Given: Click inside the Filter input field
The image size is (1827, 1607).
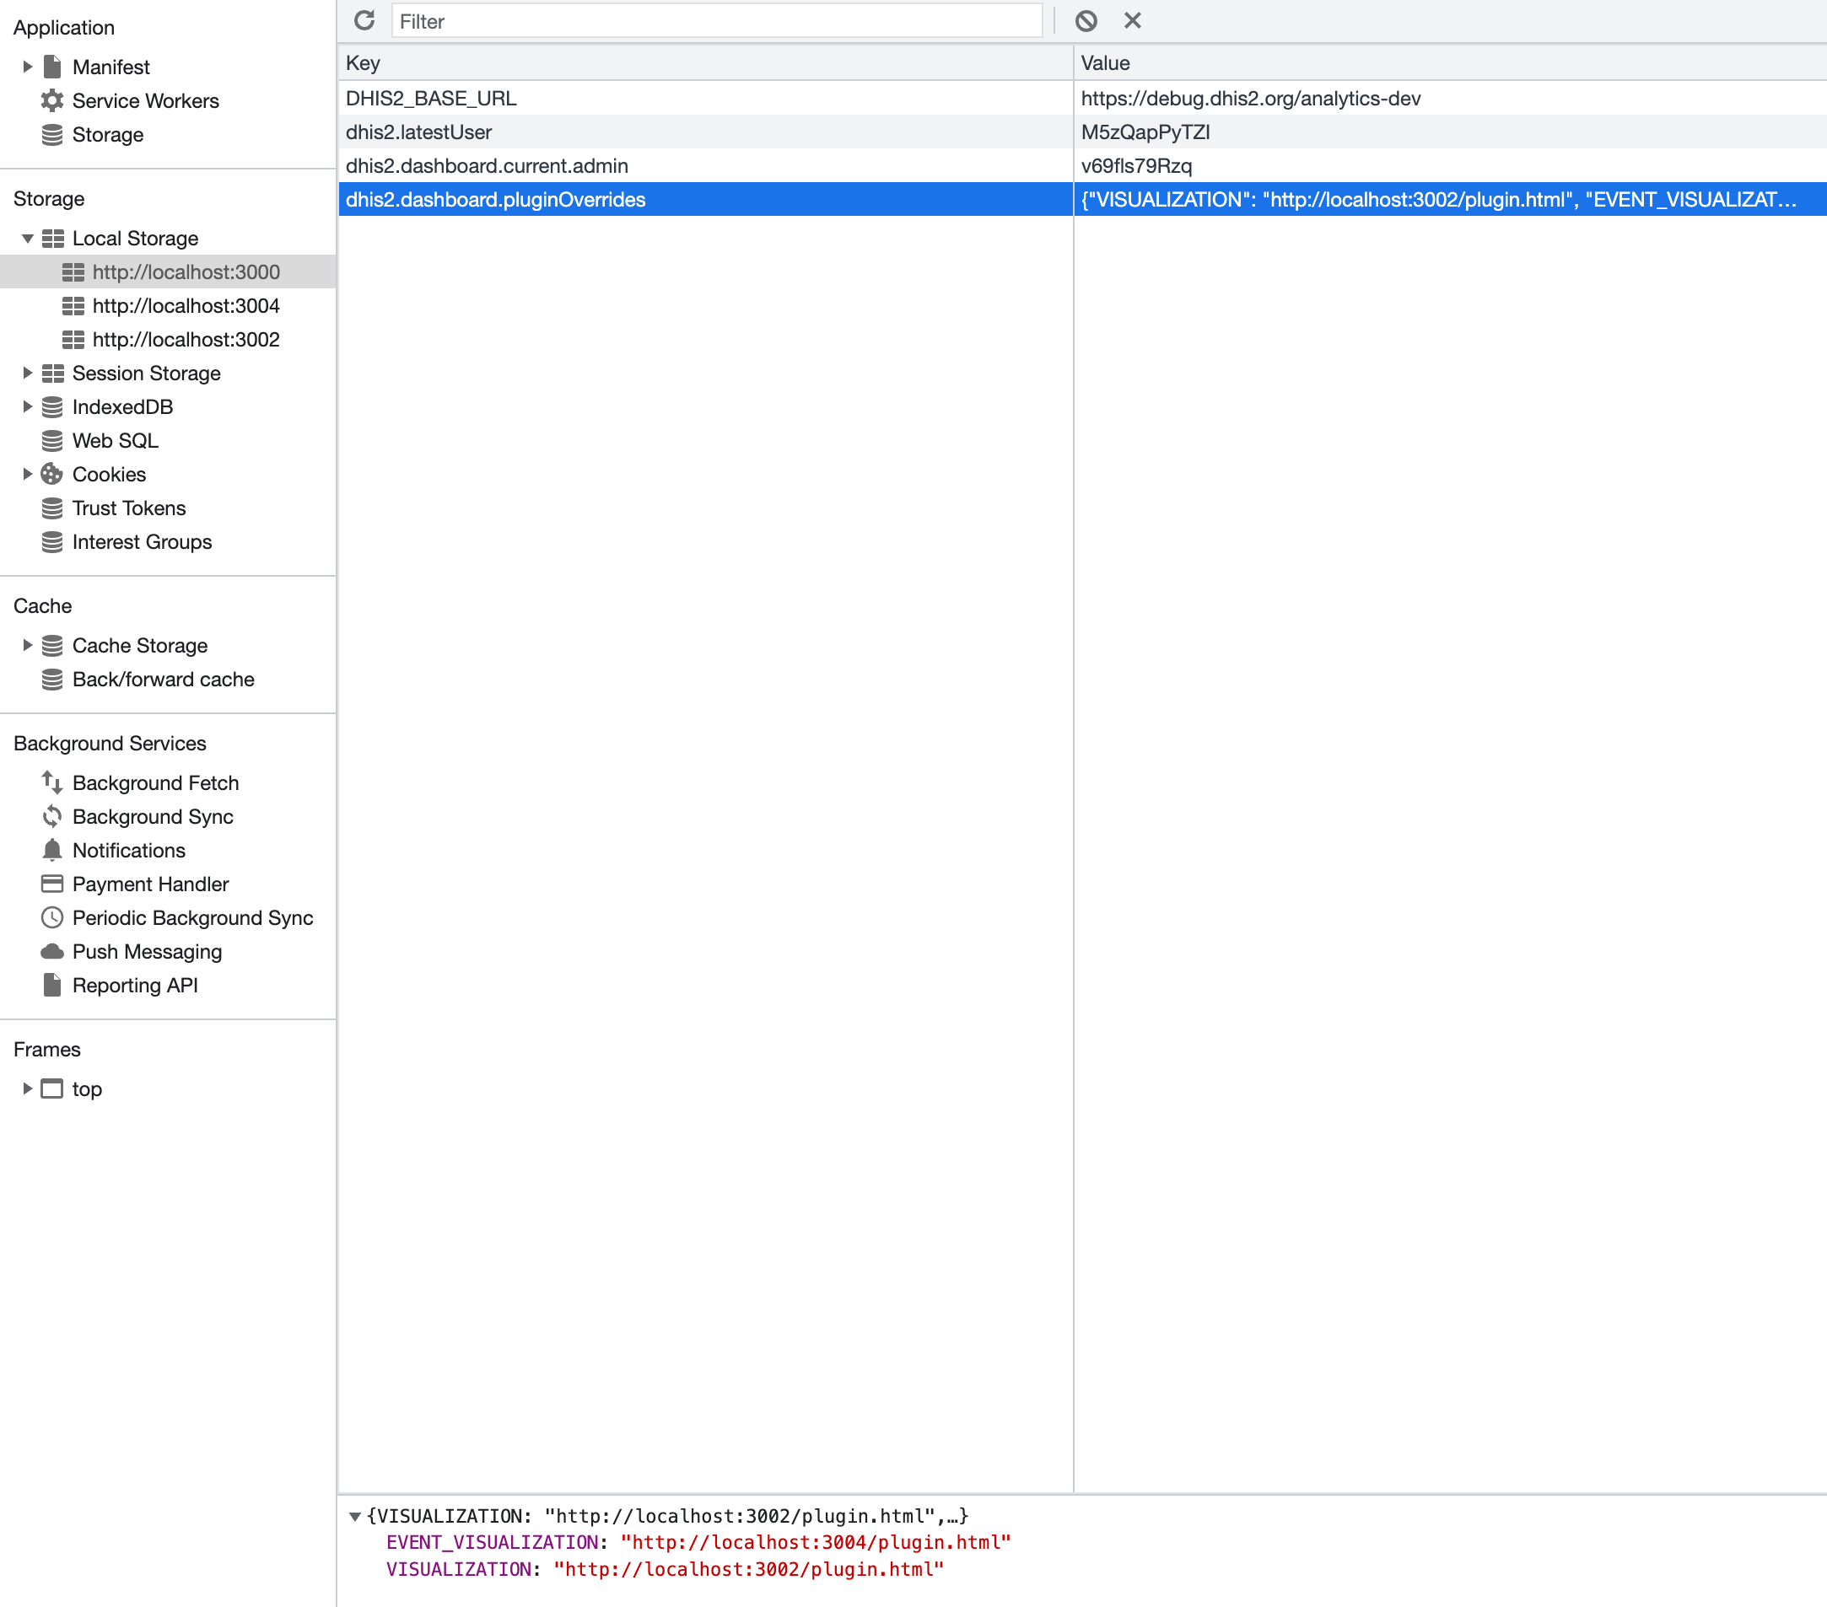Looking at the screenshot, I should tap(715, 20).
